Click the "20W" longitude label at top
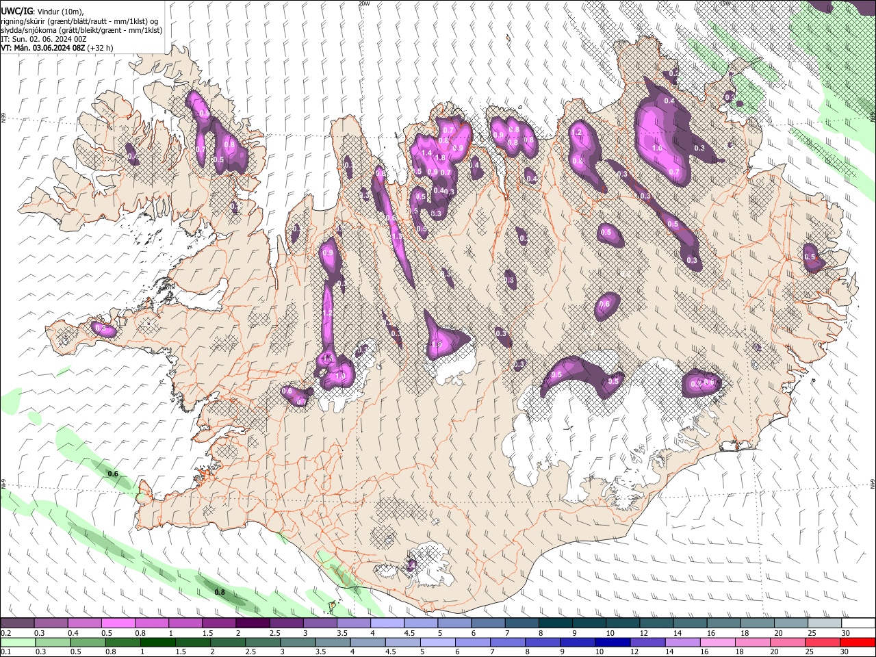876x657 pixels. (364, 3)
